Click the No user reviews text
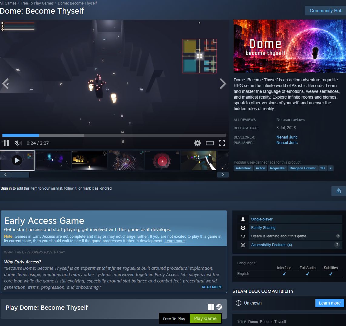Screen dimensions: 346x326 click(290, 120)
